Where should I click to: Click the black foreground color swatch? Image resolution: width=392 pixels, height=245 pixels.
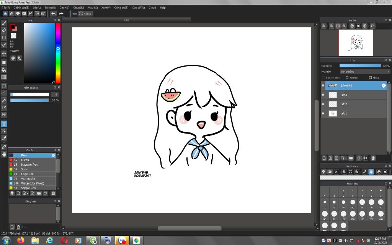tap(12, 27)
